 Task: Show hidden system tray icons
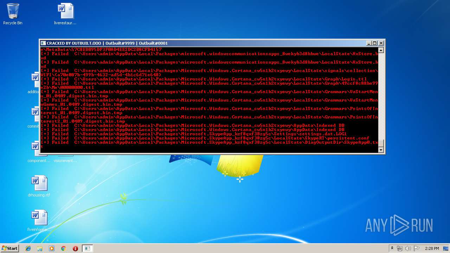[x=392, y=248]
